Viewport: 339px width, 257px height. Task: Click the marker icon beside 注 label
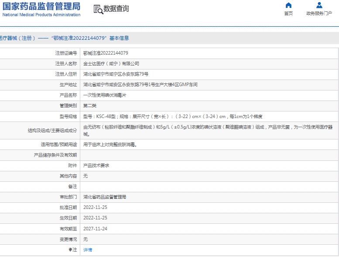tap(71, 250)
